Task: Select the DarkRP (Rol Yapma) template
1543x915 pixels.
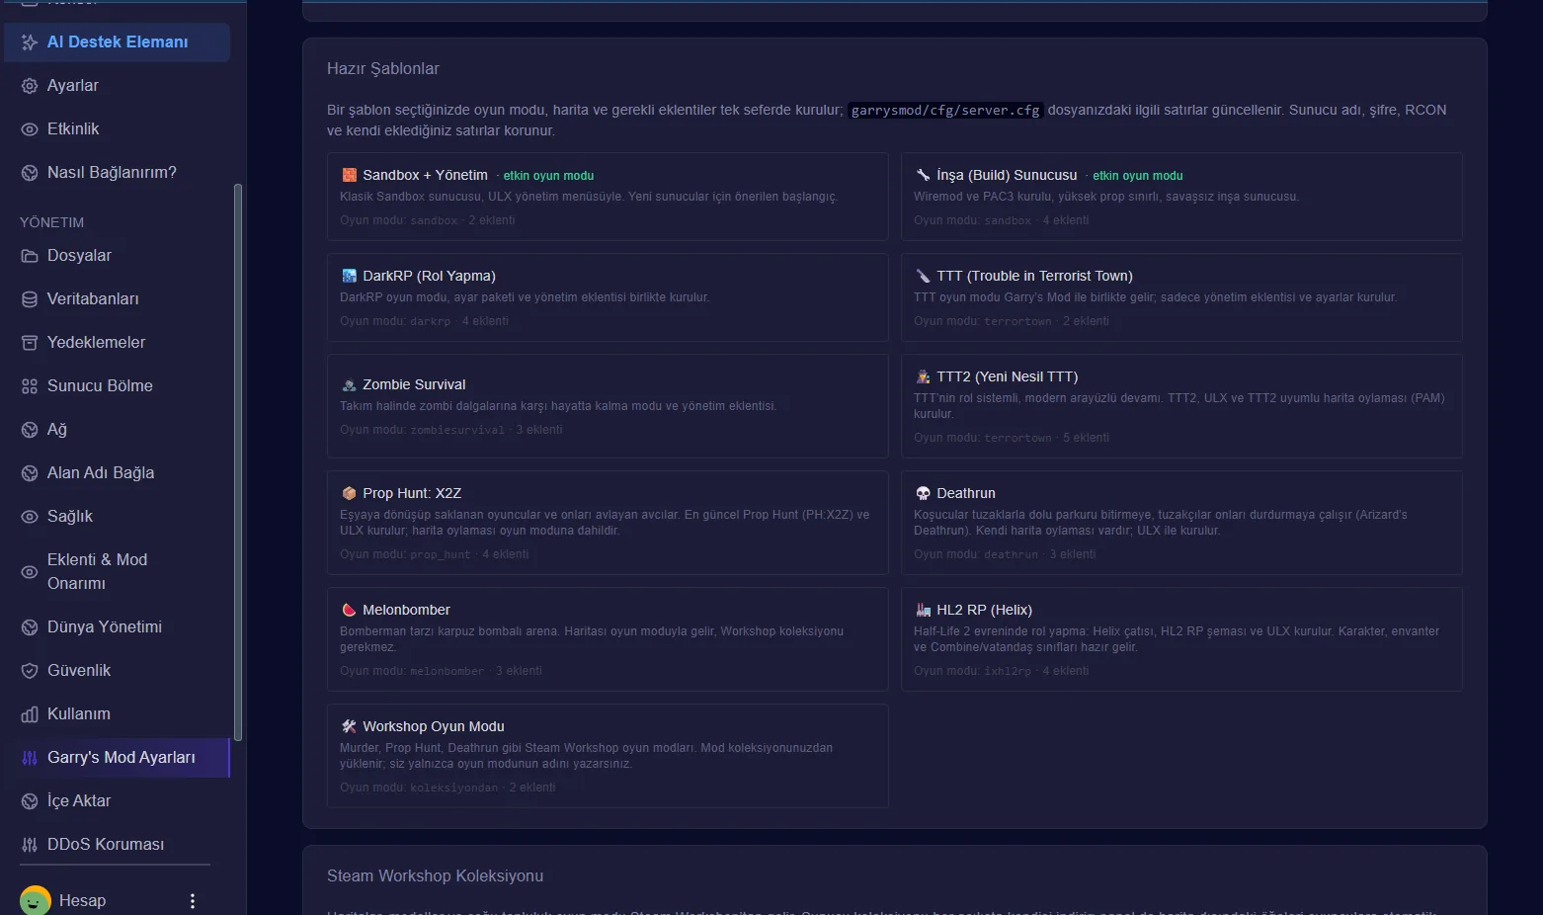Action: tap(608, 297)
